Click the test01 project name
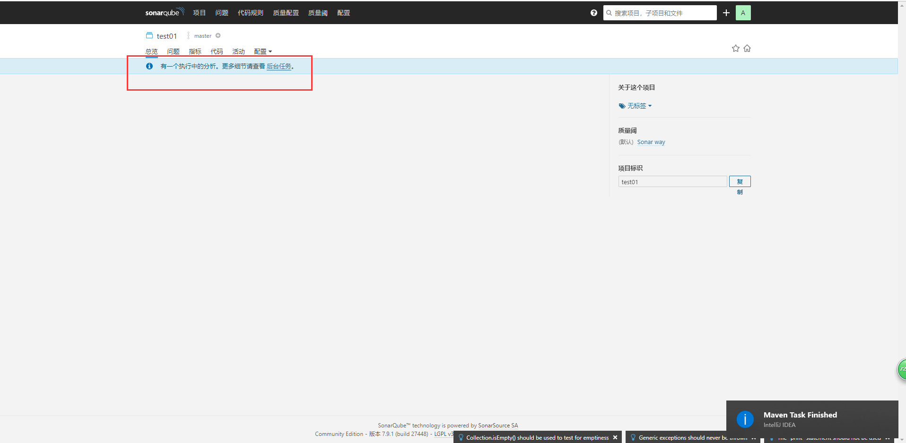906x443 pixels. coord(166,36)
